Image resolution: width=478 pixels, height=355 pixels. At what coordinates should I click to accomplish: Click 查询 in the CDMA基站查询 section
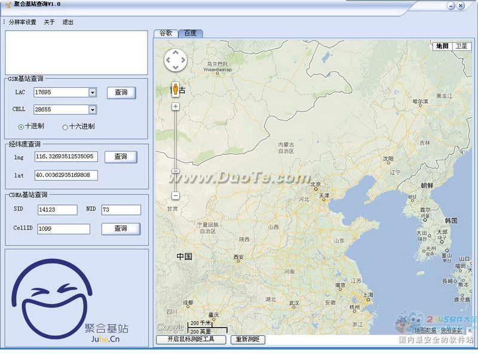tap(121, 229)
